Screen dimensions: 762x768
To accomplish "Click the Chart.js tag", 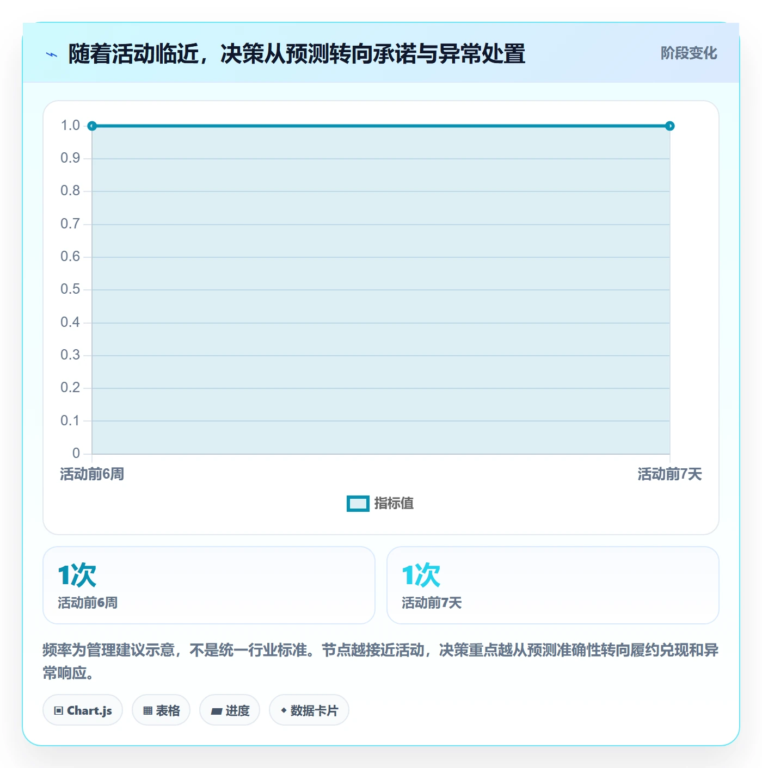I will (x=83, y=710).
